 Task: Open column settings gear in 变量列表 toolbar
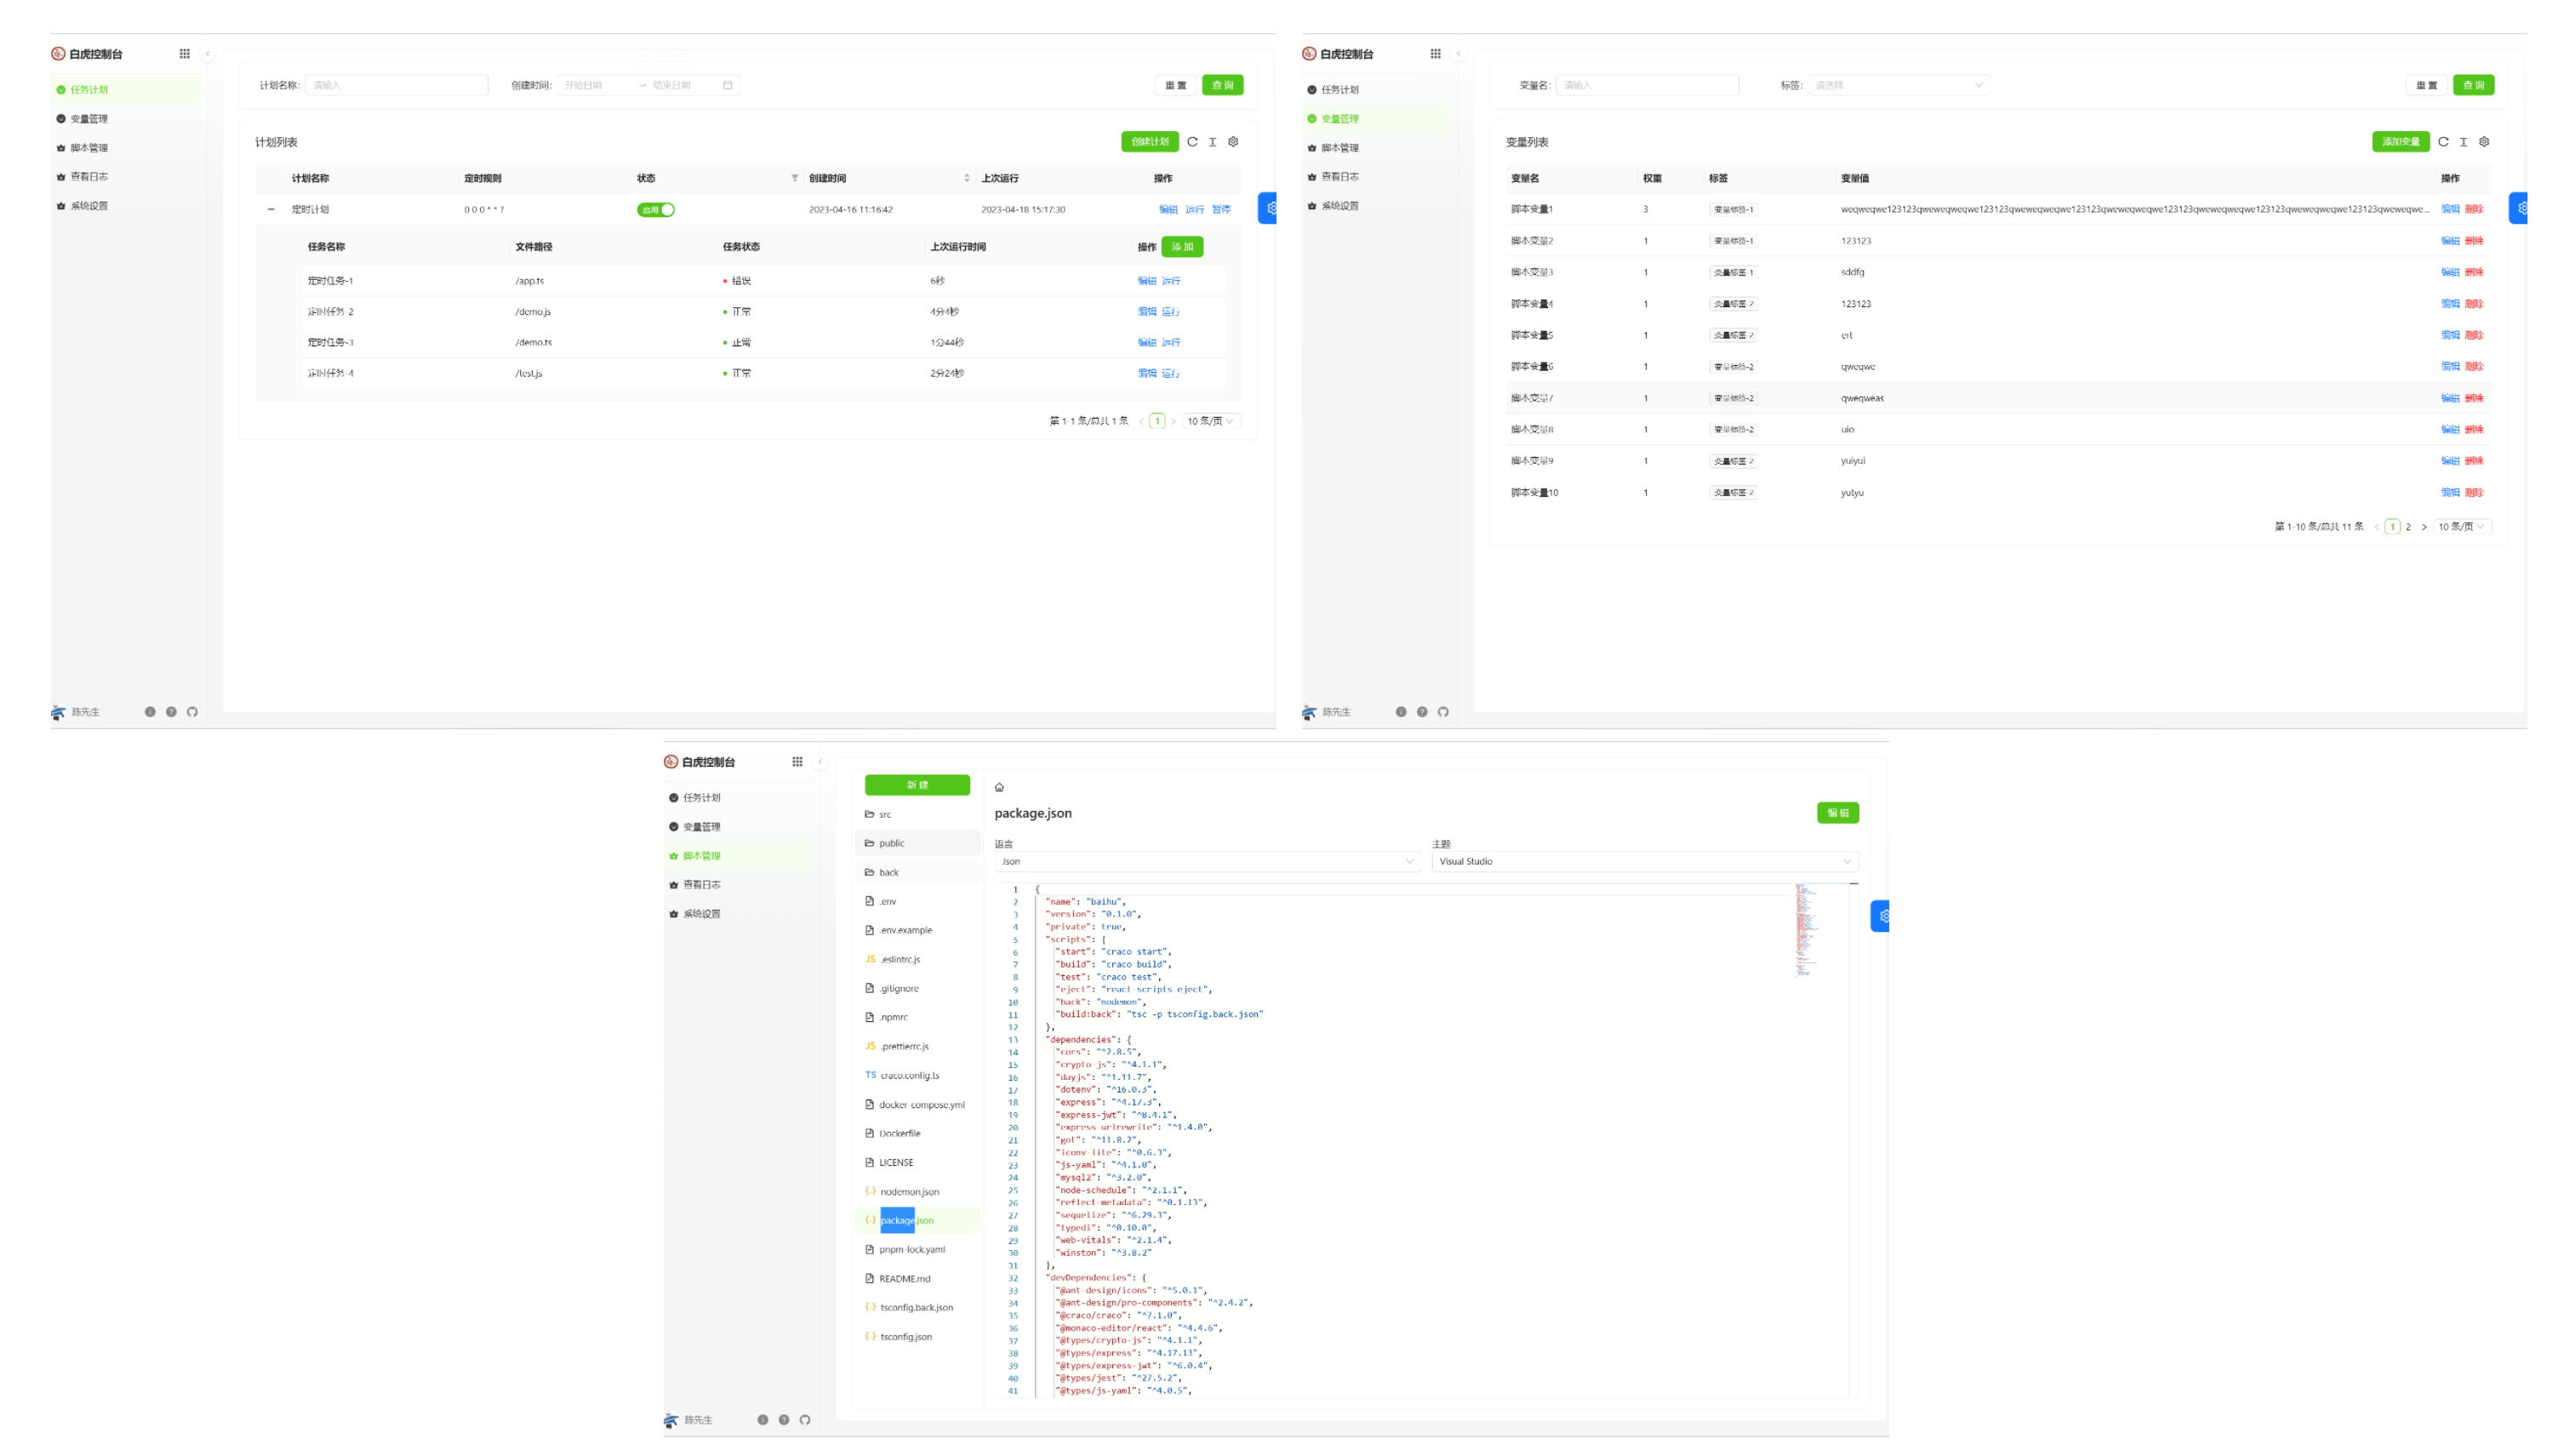[x=2484, y=142]
